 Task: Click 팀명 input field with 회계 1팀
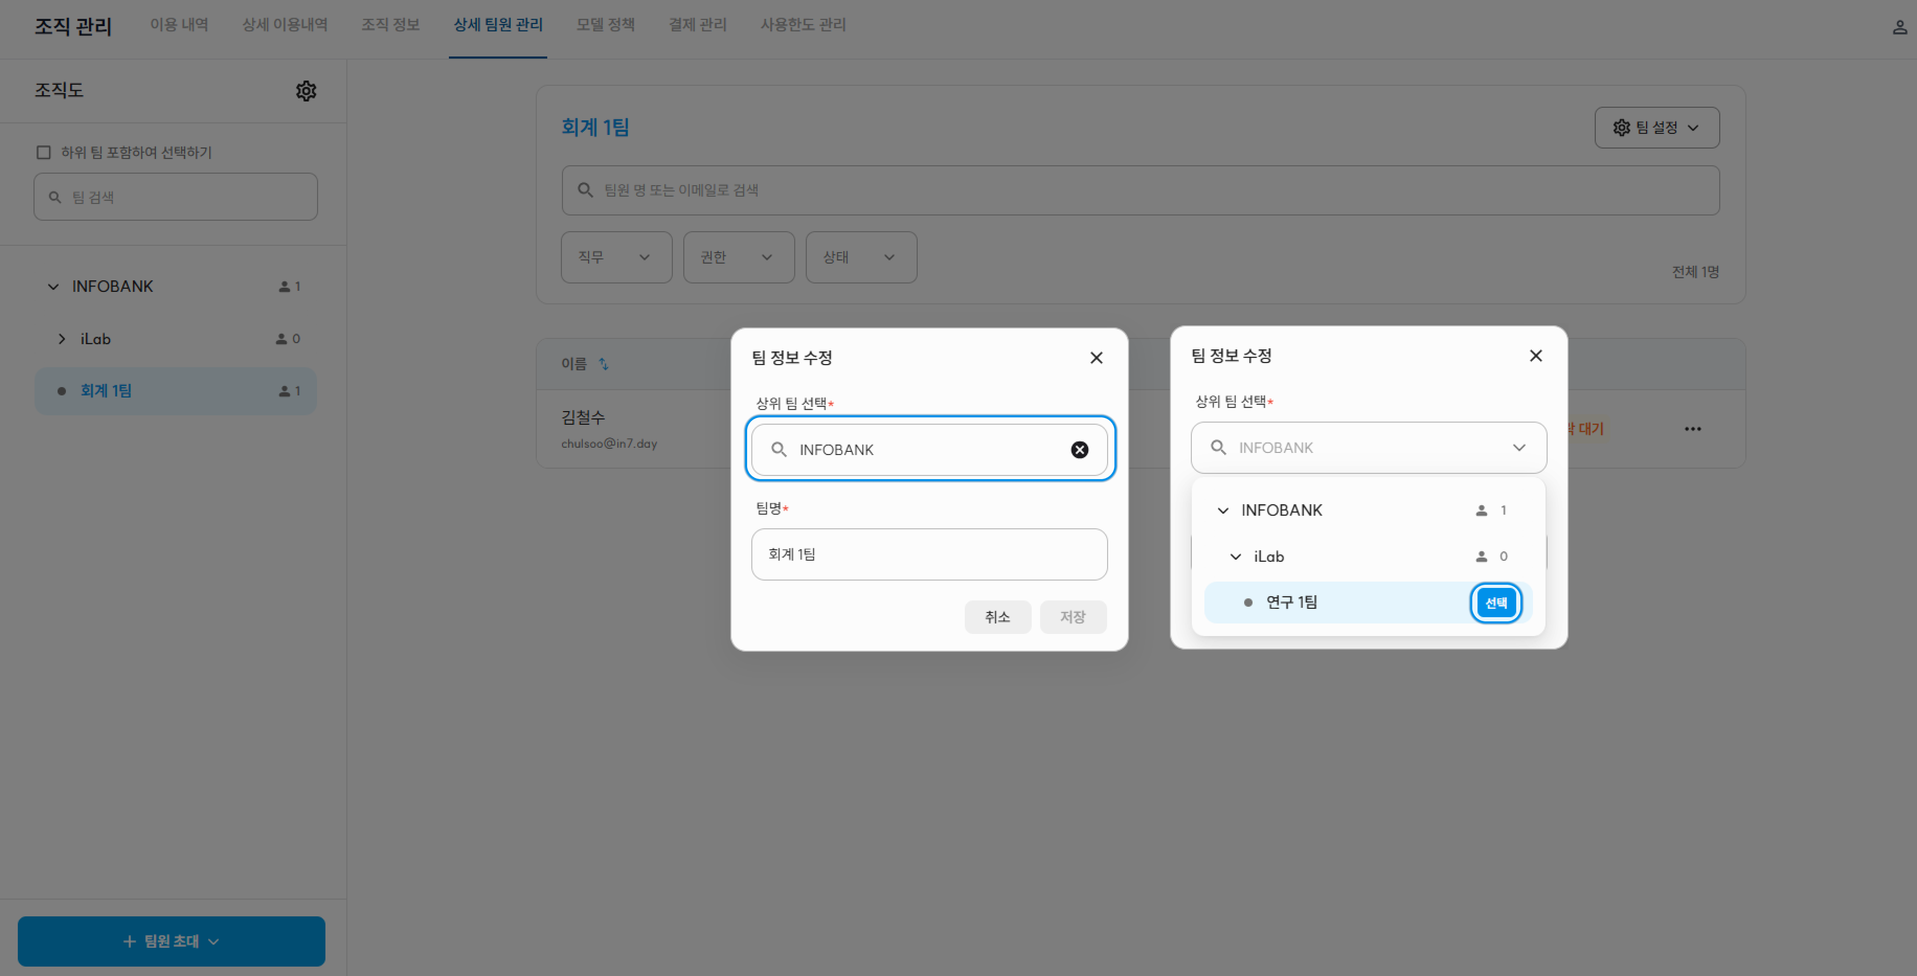928,554
